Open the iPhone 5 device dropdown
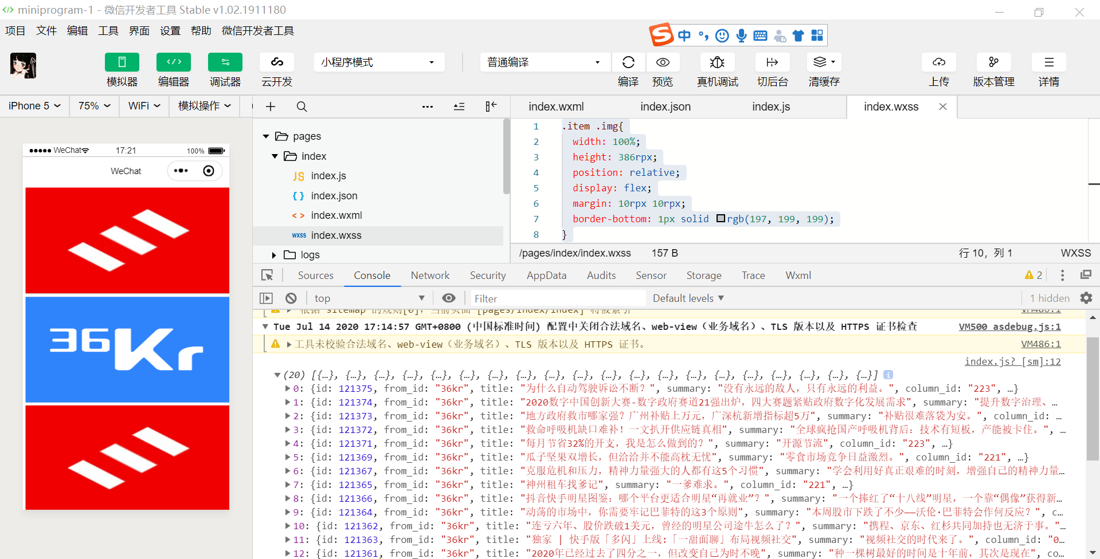The image size is (1100, 559). click(x=34, y=106)
